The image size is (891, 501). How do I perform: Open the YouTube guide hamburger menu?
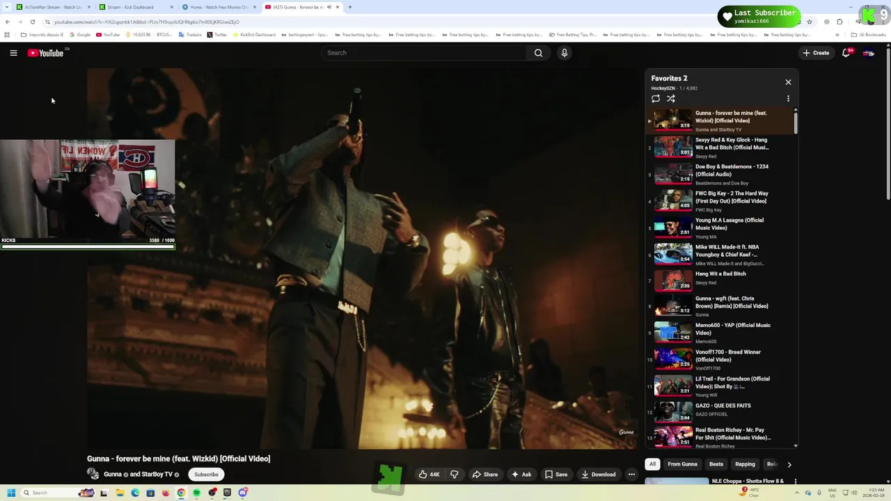[x=13, y=53]
